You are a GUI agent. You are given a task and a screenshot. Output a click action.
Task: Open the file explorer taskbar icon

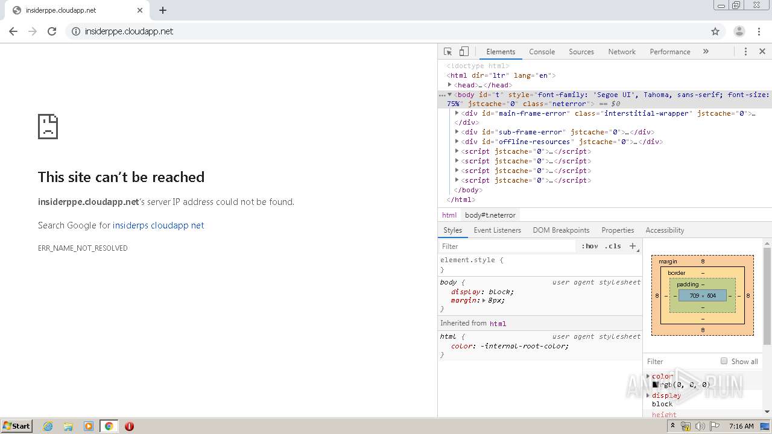pos(68,426)
